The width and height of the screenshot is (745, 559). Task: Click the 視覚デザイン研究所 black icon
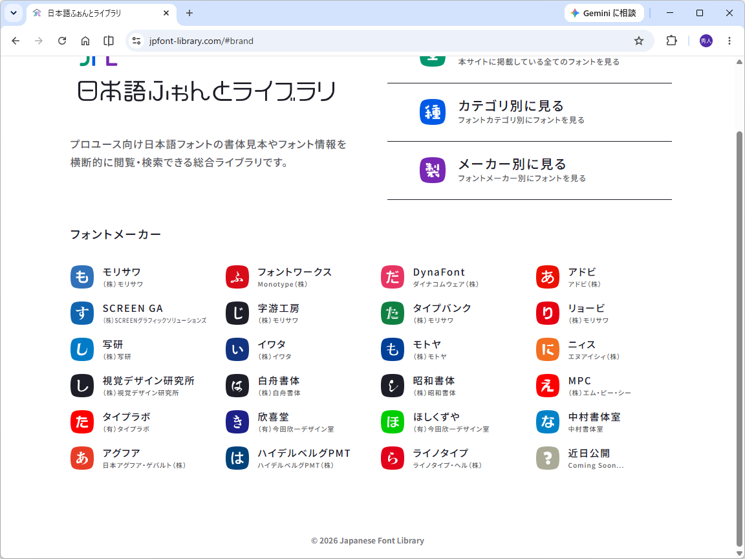[82, 386]
